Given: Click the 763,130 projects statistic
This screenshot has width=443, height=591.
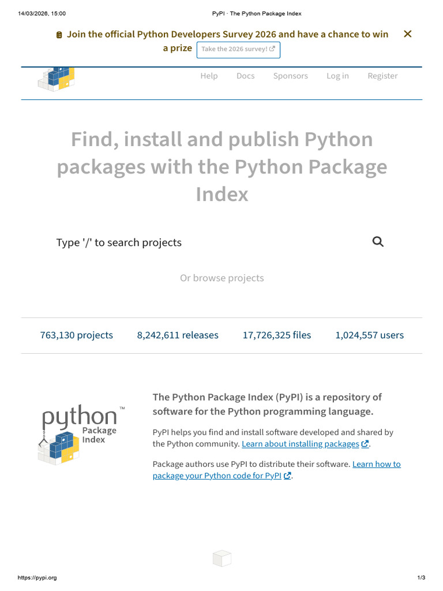Looking at the screenshot, I should coord(77,335).
